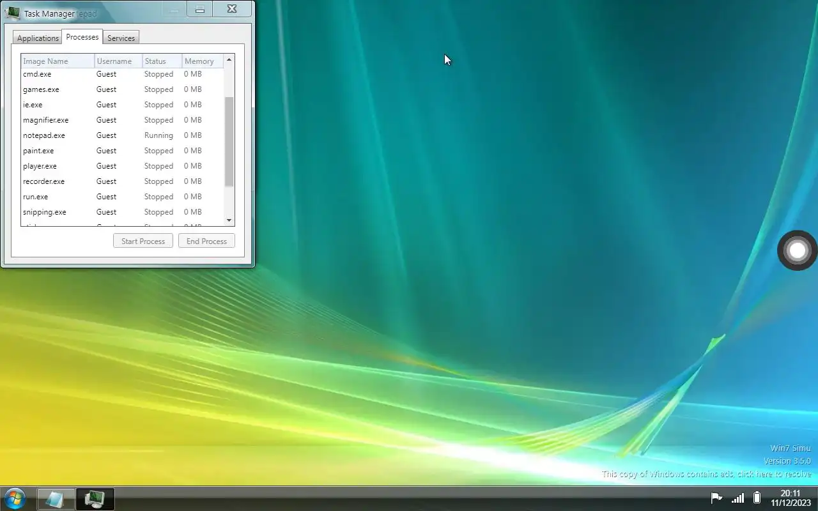818x511 pixels.
Task: Click the Guest username for player.exe
Action: pyautogui.click(x=106, y=166)
